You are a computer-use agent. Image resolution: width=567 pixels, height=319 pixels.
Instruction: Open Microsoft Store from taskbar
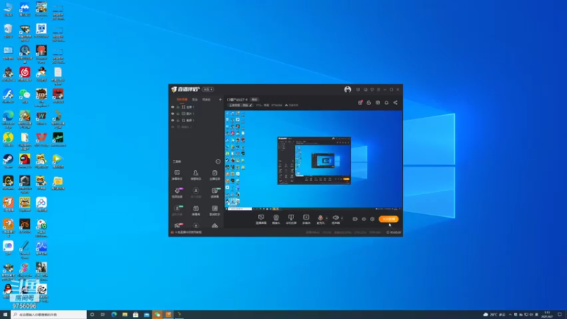(135, 315)
